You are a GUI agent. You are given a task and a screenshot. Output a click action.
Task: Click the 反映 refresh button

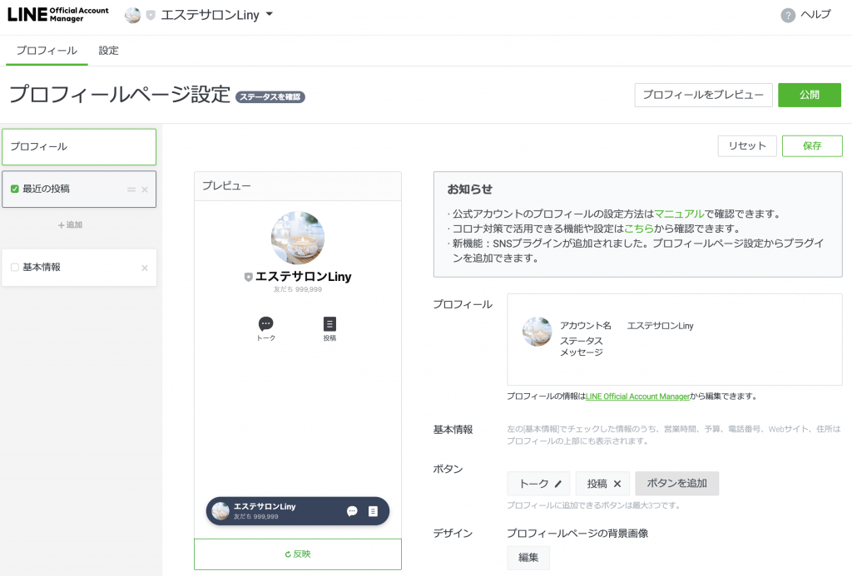(x=298, y=554)
